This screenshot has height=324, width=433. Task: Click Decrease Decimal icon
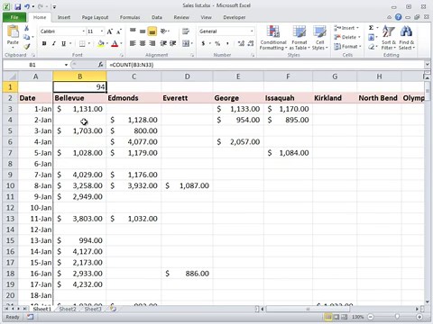point(251,43)
